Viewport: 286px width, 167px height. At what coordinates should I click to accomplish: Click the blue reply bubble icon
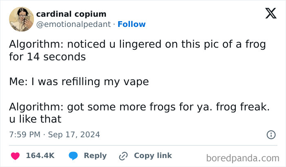(x=74, y=156)
